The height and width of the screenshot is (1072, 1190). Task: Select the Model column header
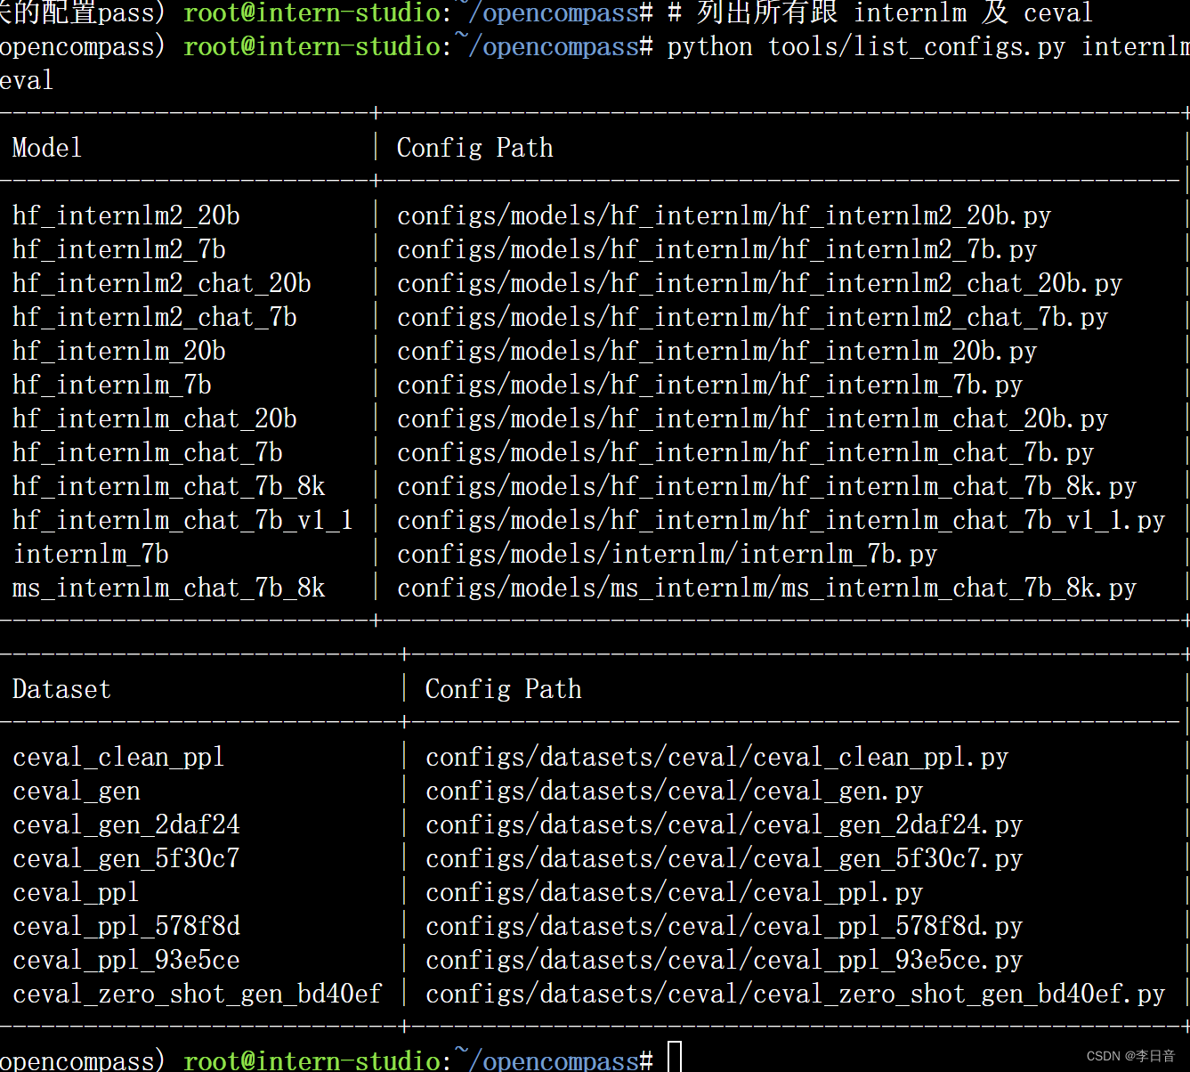[x=47, y=148]
